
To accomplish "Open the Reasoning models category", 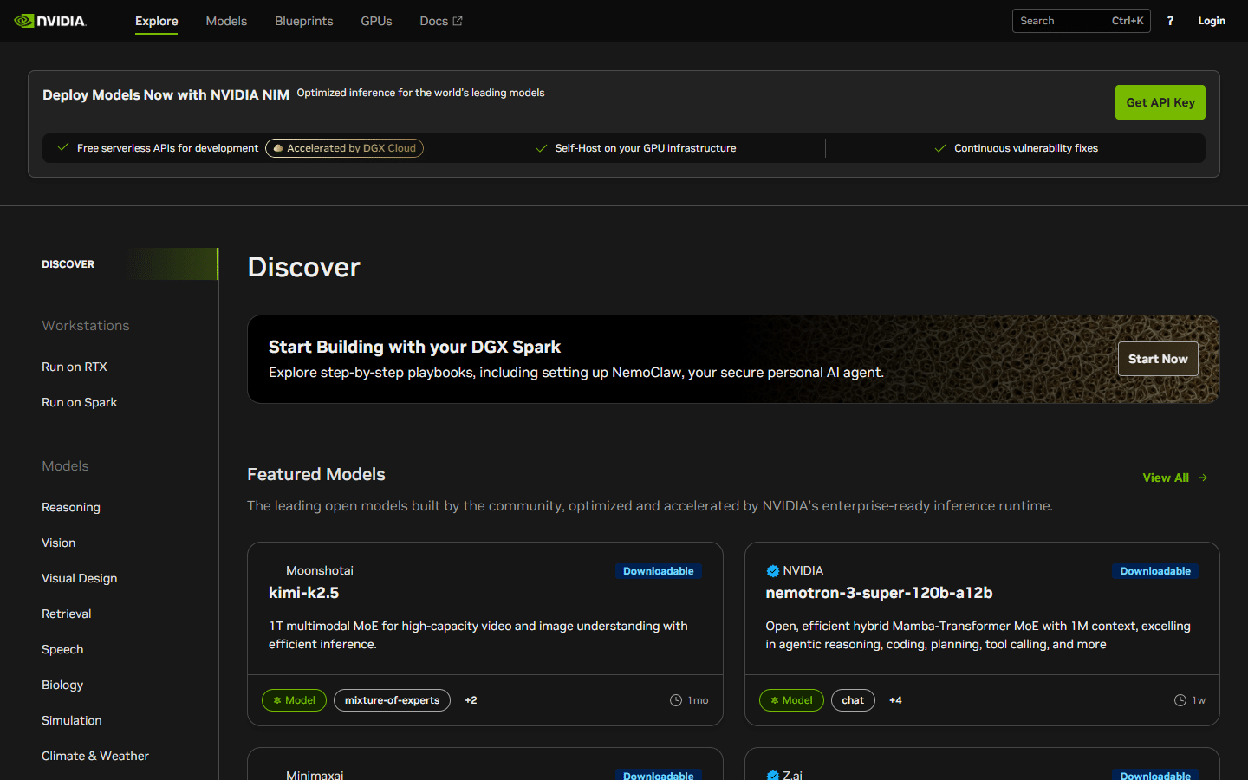I will [x=71, y=507].
